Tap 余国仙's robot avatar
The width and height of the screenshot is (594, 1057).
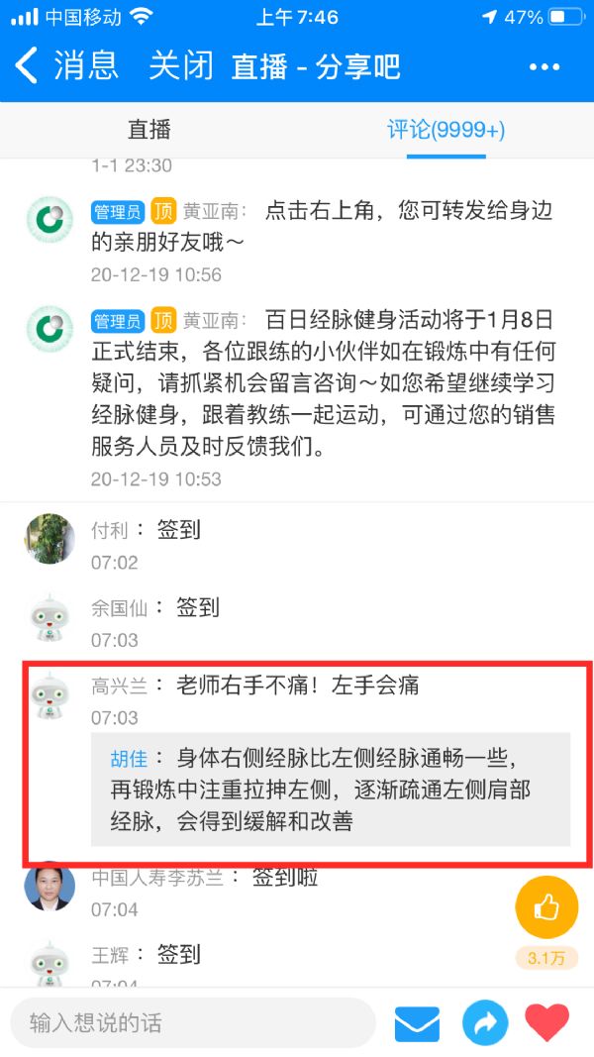tap(49, 617)
